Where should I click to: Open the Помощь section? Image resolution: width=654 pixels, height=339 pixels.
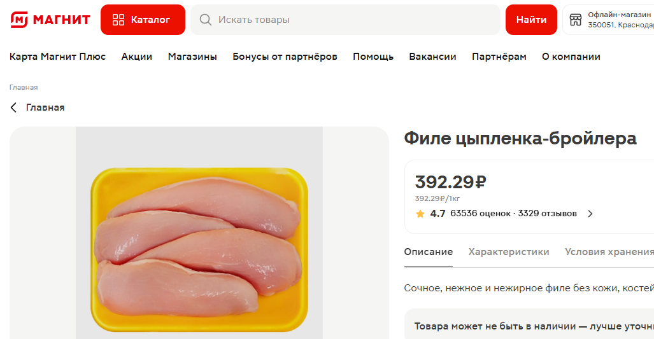click(373, 57)
